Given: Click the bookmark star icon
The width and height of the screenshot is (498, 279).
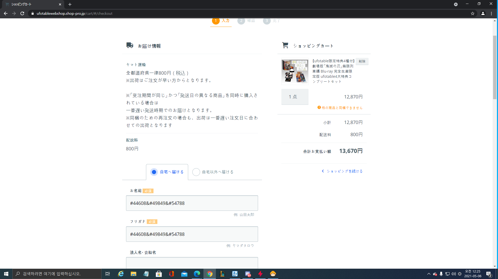Looking at the screenshot, I should (x=473, y=13).
